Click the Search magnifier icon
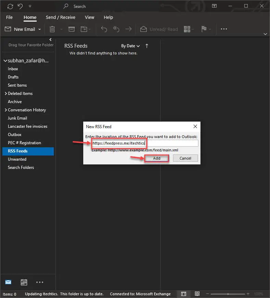Image resolution: width=270 pixels, height=298 pixels. [x=66, y=6]
